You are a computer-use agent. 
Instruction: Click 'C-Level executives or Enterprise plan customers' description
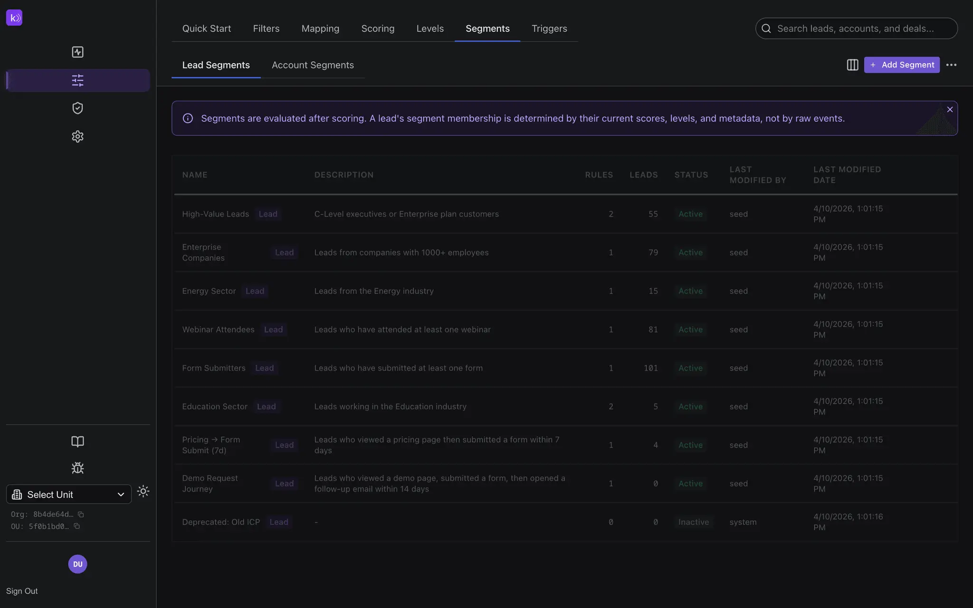(406, 214)
